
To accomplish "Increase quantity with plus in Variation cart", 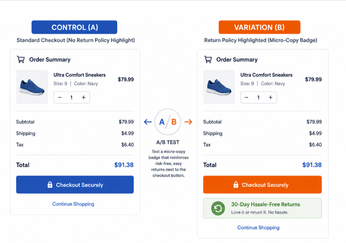I will 271,97.
